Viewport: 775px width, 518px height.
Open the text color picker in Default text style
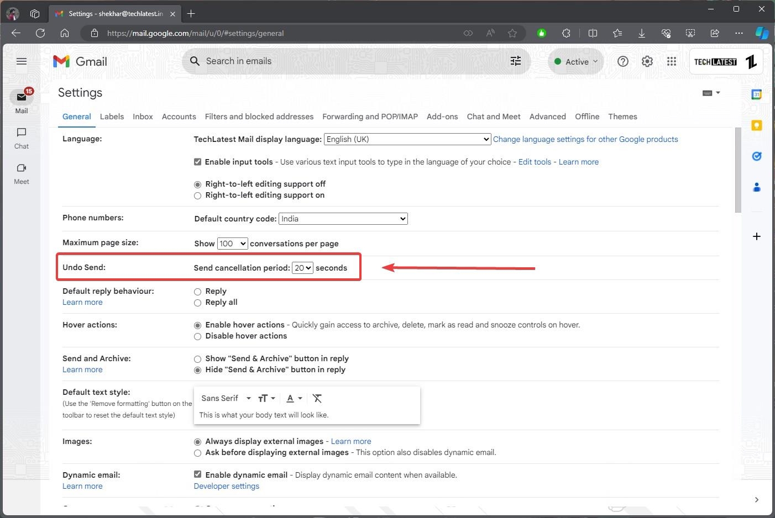coord(294,398)
